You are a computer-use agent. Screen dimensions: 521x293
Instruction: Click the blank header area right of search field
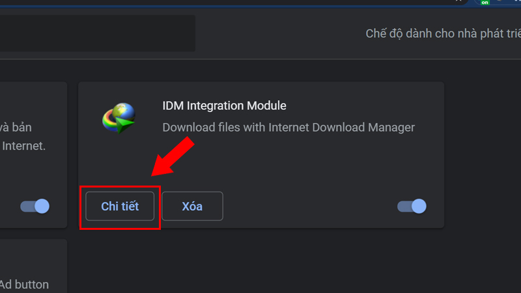coord(274,34)
